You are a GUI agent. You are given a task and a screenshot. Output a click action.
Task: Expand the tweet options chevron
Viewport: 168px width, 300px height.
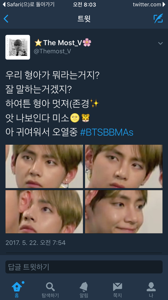[160, 44]
